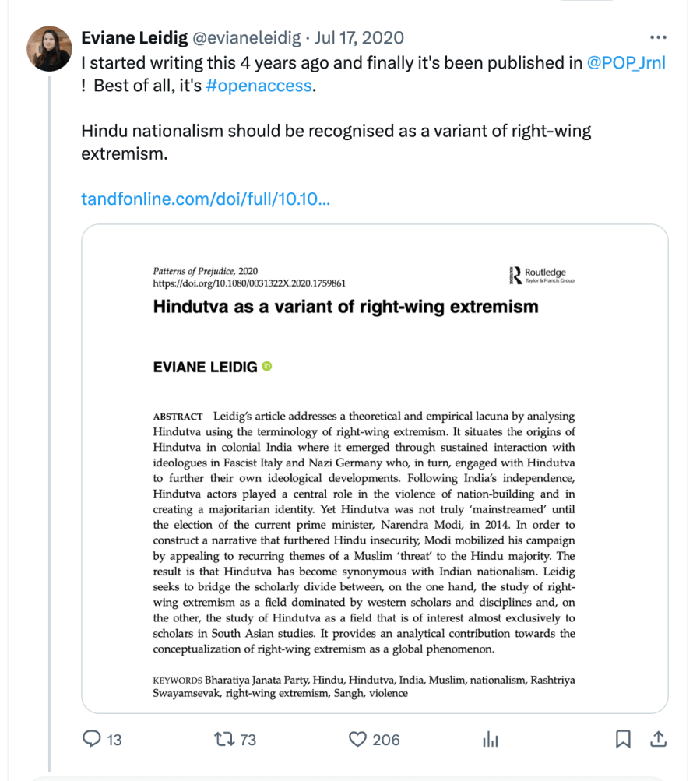Click the reply speech bubble icon

pos(92,739)
